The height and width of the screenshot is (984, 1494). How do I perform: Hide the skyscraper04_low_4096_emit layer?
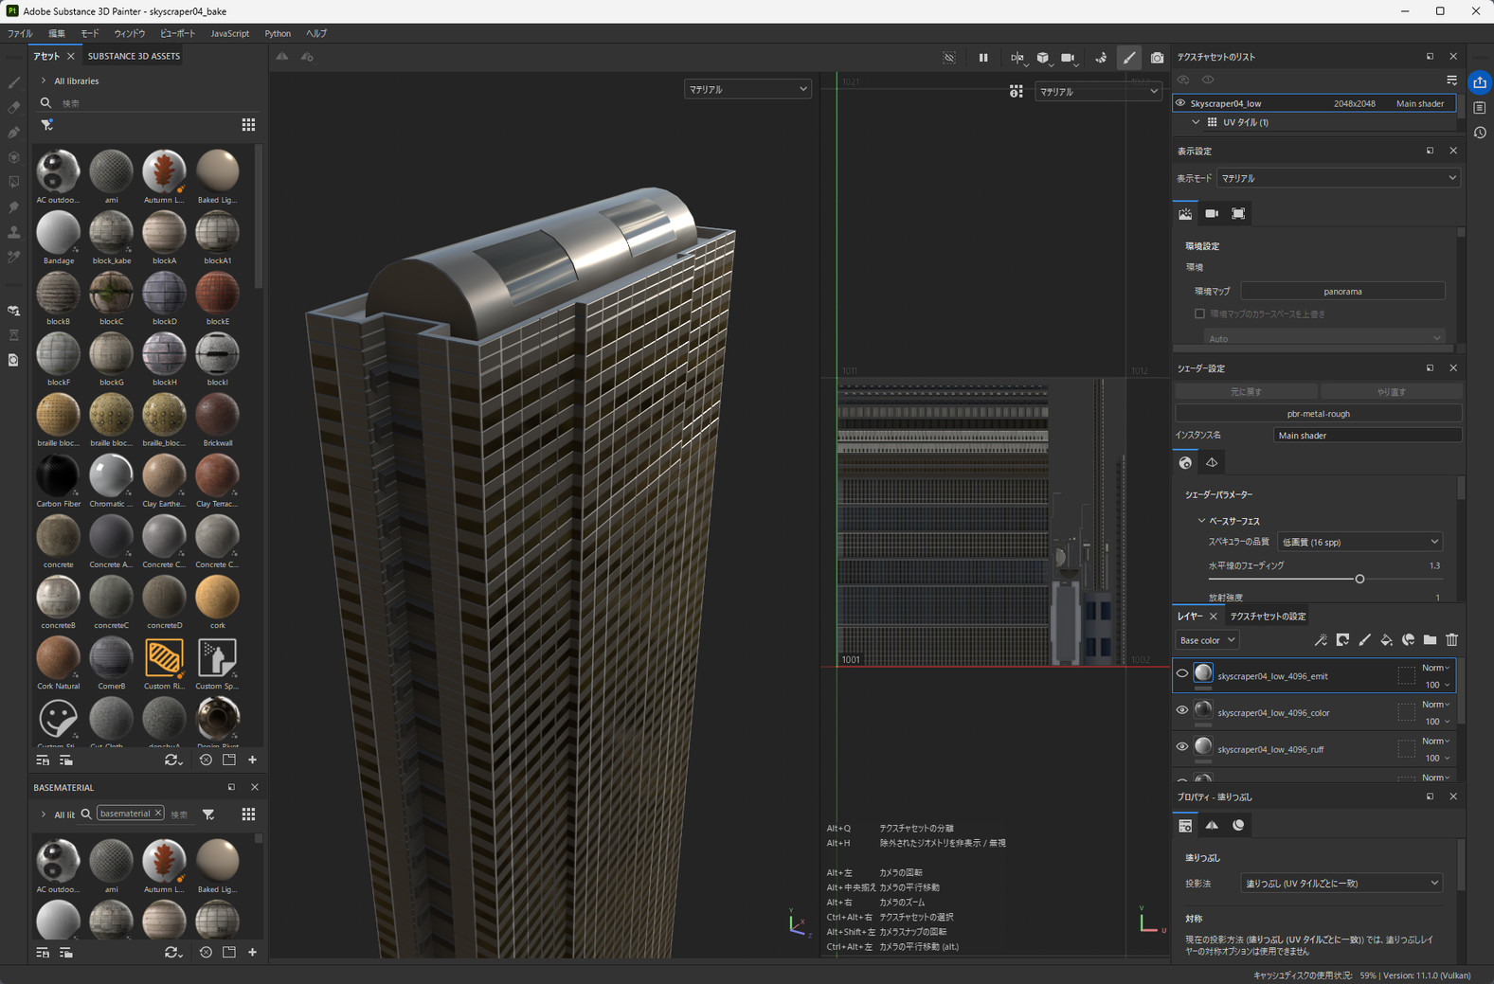click(x=1182, y=674)
